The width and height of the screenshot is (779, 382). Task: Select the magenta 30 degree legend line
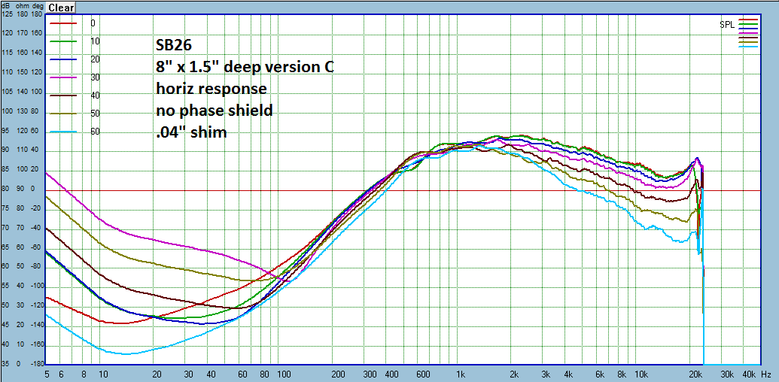pyautogui.click(x=63, y=77)
